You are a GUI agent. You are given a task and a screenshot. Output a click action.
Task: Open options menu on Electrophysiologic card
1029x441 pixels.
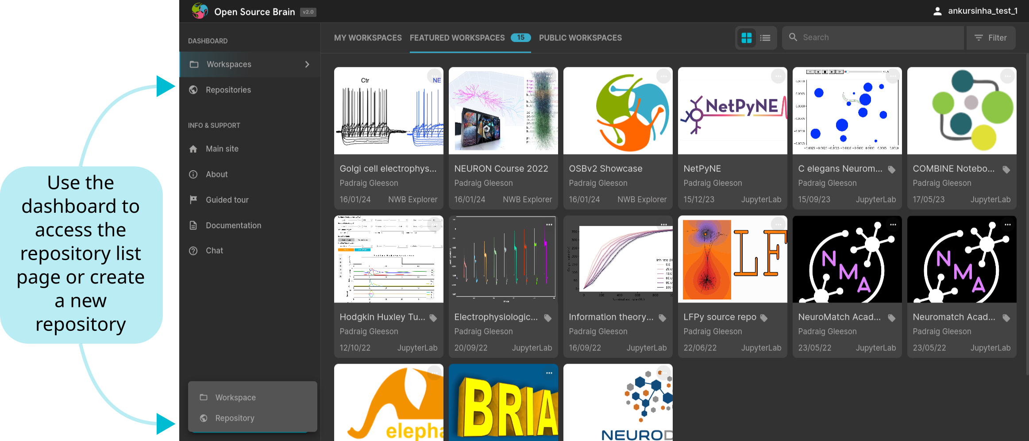pyautogui.click(x=549, y=225)
